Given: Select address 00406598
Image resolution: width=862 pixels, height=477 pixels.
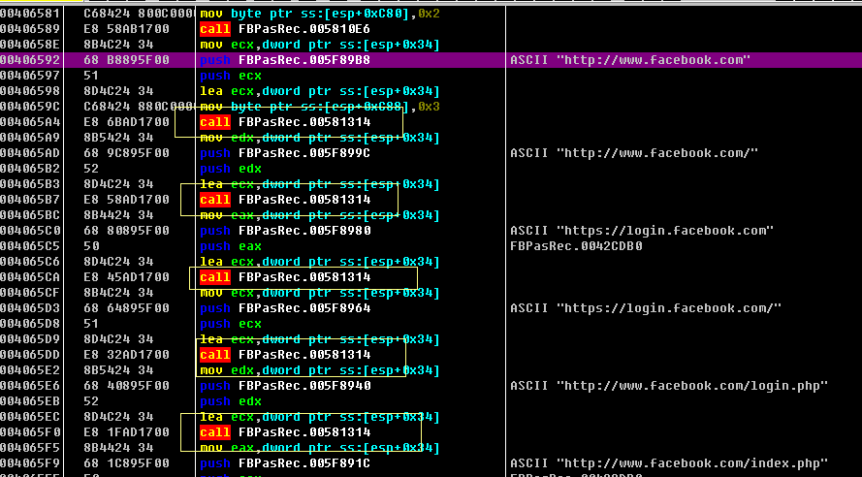Looking at the screenshot, I should point(30,91).
